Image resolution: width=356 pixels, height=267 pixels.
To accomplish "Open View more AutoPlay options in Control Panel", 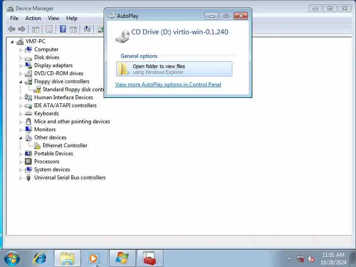I will (x=168, y=85).
